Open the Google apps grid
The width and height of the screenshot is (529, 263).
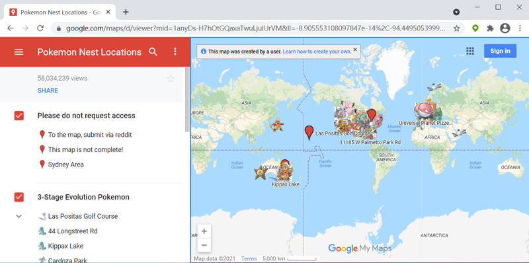coord(470,51)
